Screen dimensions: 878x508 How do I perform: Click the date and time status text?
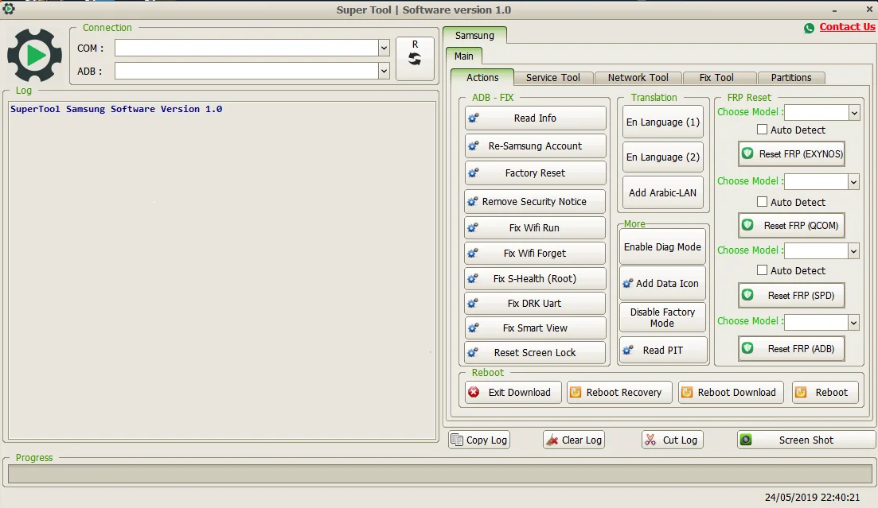coord(812,497)
